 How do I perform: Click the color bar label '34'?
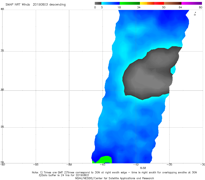coord(139,7)
